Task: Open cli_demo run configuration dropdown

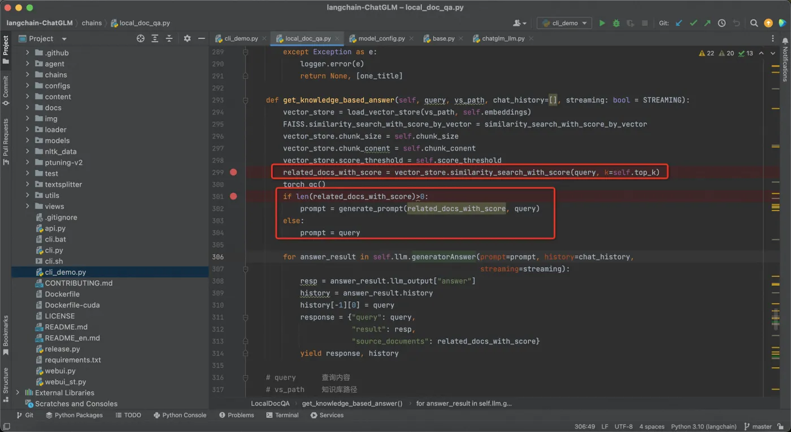Action: (x=565, y=23)
